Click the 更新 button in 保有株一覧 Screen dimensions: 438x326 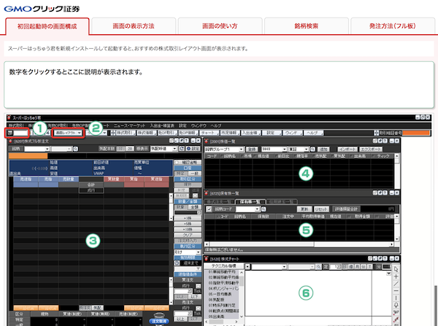click(304, 209)
